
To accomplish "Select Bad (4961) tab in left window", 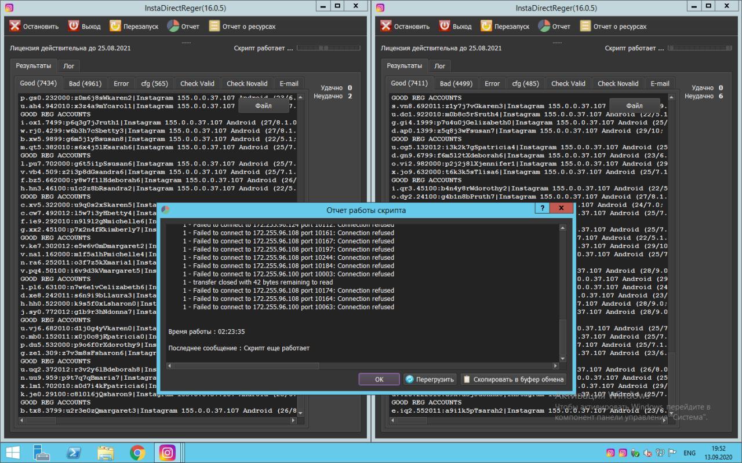I will [85, 83].
